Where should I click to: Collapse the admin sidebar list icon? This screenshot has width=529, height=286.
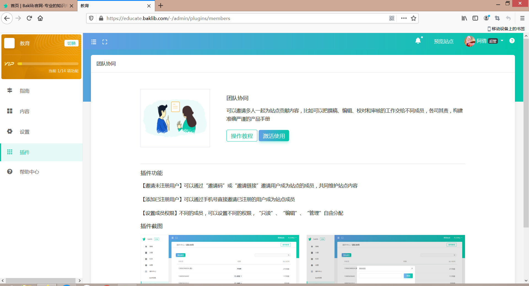(x=94, y=42)
